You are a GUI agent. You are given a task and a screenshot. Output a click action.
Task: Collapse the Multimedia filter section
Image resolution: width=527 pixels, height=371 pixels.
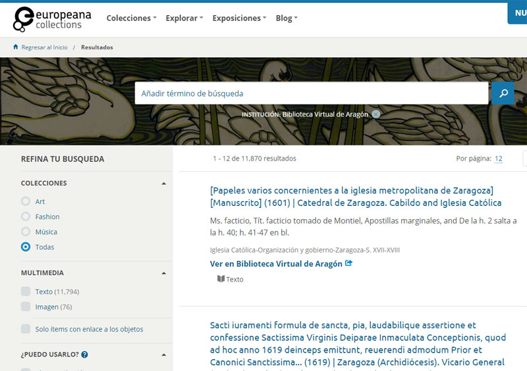click(163, 273)
